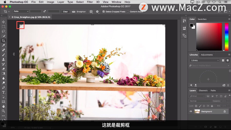
Task: Select the Gradient tool
Action: pyautogui.click(x=3, y=73)
